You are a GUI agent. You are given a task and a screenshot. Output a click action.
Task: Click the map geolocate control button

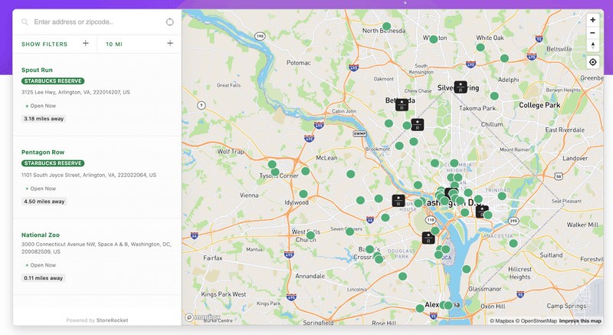click(592, 62)
